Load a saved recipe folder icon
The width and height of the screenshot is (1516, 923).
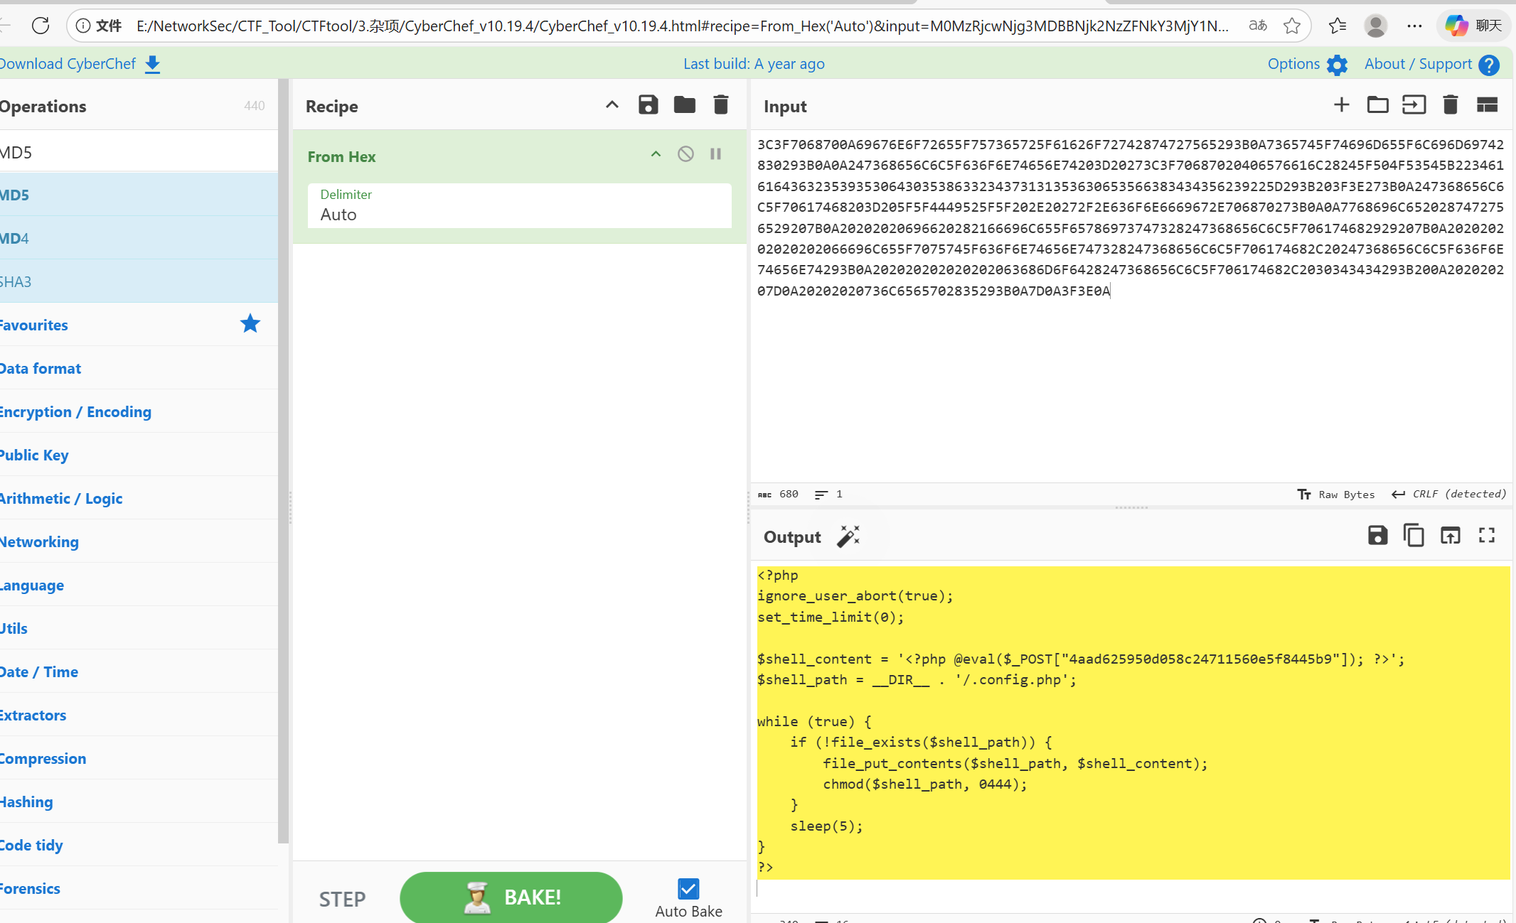pos(684,105)
